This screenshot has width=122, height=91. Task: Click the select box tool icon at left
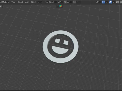pos(1,6)
